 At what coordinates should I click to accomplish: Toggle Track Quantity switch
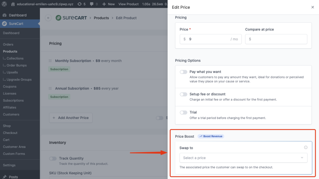click(x=53, y=158)
